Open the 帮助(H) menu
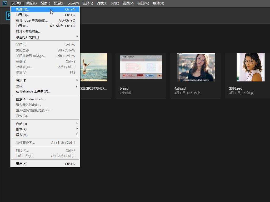Image resolution: width=270 pixels, height=202 pixels. click(x=158, y=3)
